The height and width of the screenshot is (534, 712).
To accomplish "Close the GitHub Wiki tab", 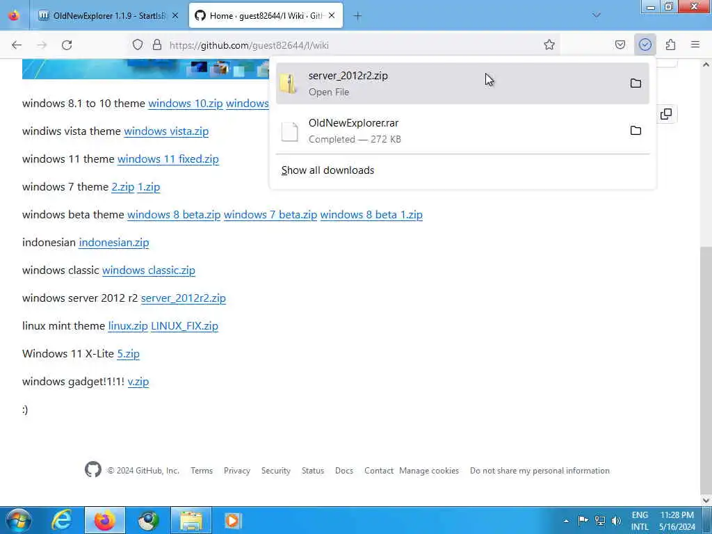I will coord(332,16).
